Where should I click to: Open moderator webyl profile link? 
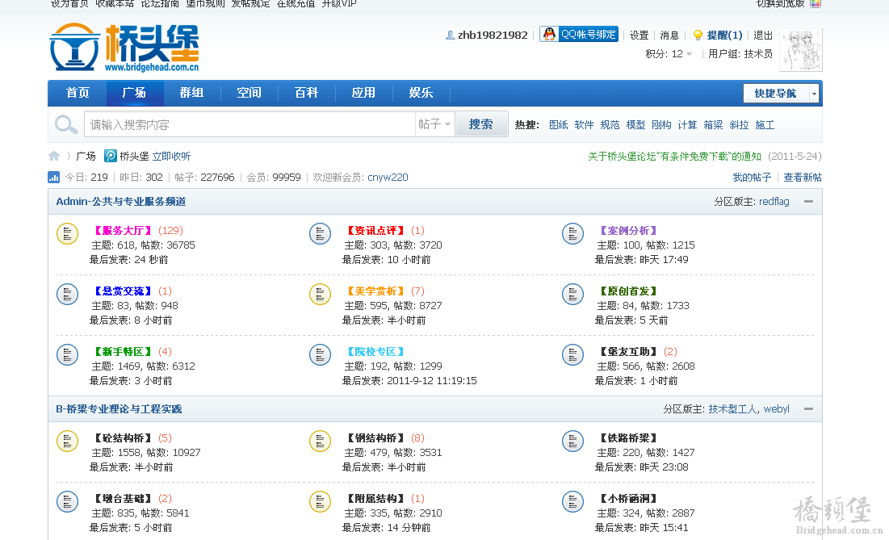point(776,409)
